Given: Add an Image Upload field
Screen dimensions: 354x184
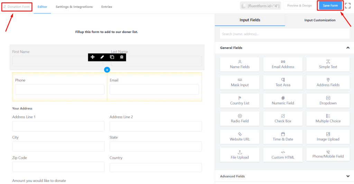Looking at the screenshot, I should point(328,137).
